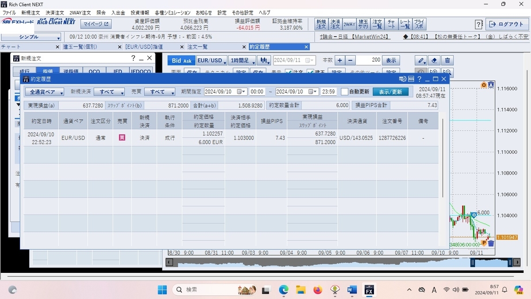Toggle Bid/Ask price display in chart
Image resolution: width=531 pixels, height=299 pixels.
pyautogui.click(x=181, y=60)
